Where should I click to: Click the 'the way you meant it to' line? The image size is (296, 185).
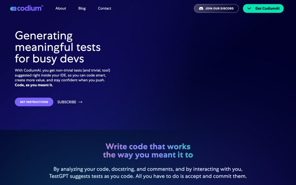point(148,155)
